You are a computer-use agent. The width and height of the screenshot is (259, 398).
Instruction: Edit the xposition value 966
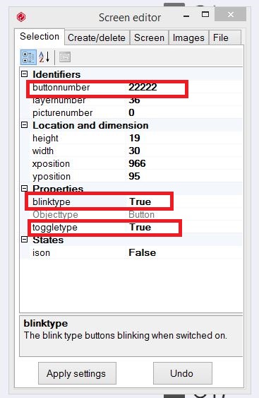coord(137,163)
